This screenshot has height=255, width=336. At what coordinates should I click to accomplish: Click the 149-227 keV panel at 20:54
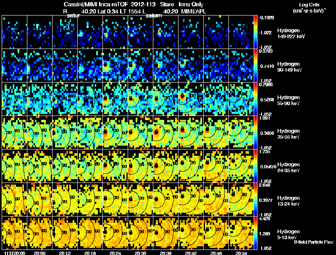tap(241, 32)
